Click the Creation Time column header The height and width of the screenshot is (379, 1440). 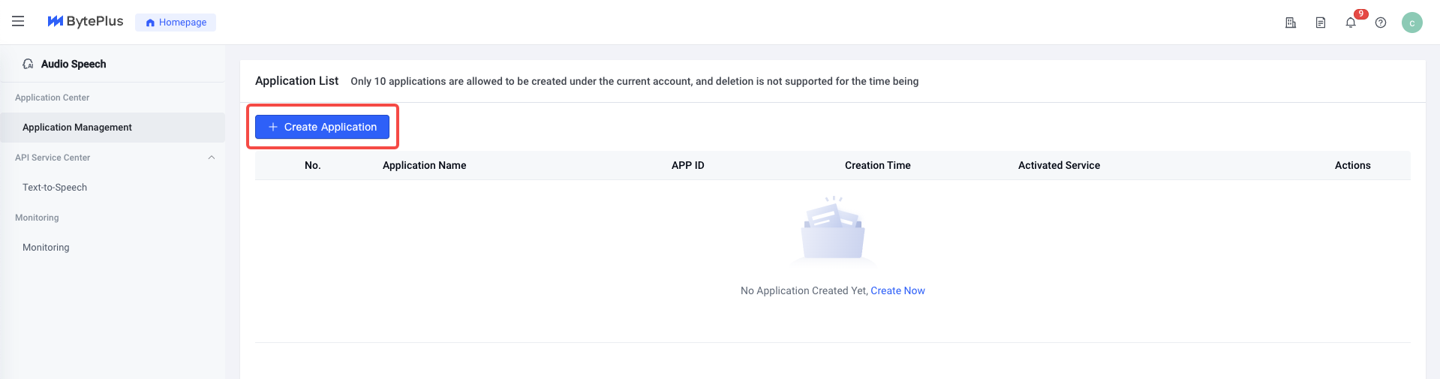(877, 165)
